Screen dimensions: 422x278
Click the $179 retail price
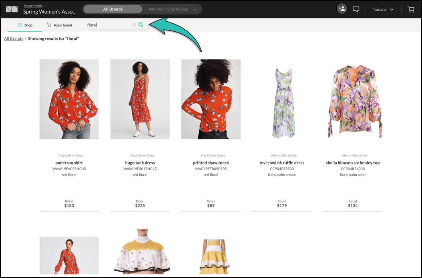click(x=282, y=205)
